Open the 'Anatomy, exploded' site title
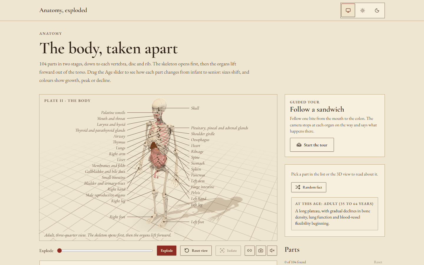This screenshot has height=265, width=424. [x=63, y=10]
